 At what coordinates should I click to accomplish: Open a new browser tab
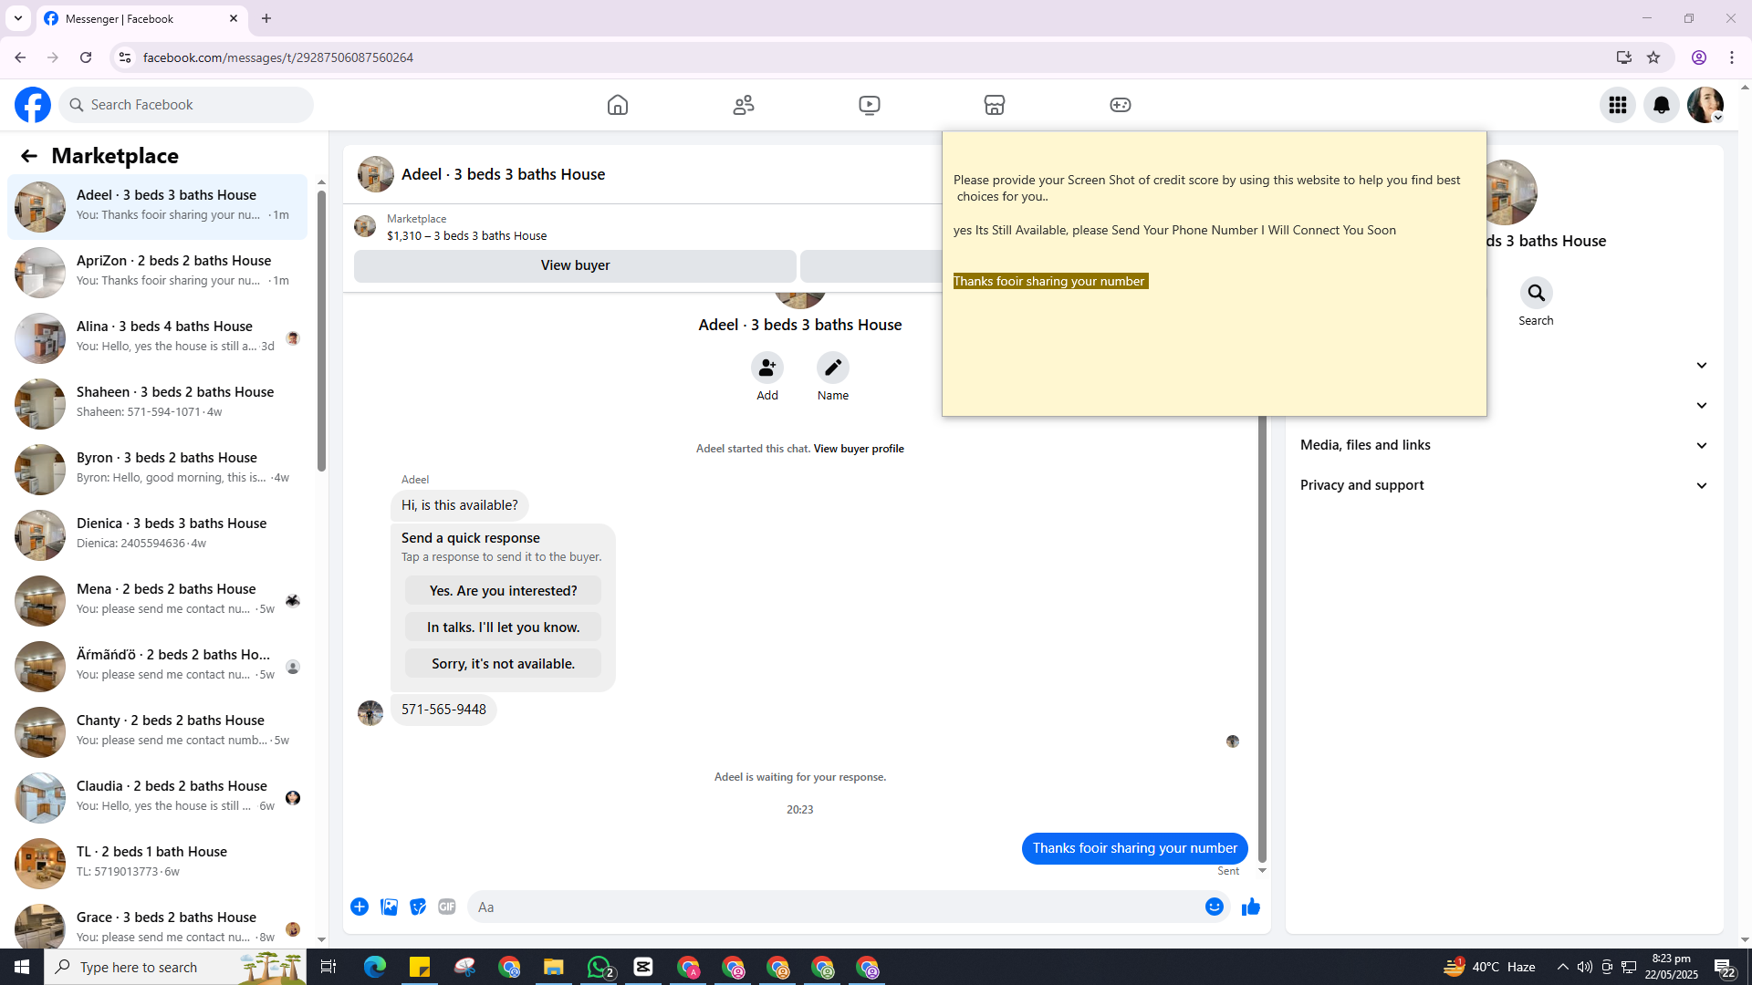[266, 18]
